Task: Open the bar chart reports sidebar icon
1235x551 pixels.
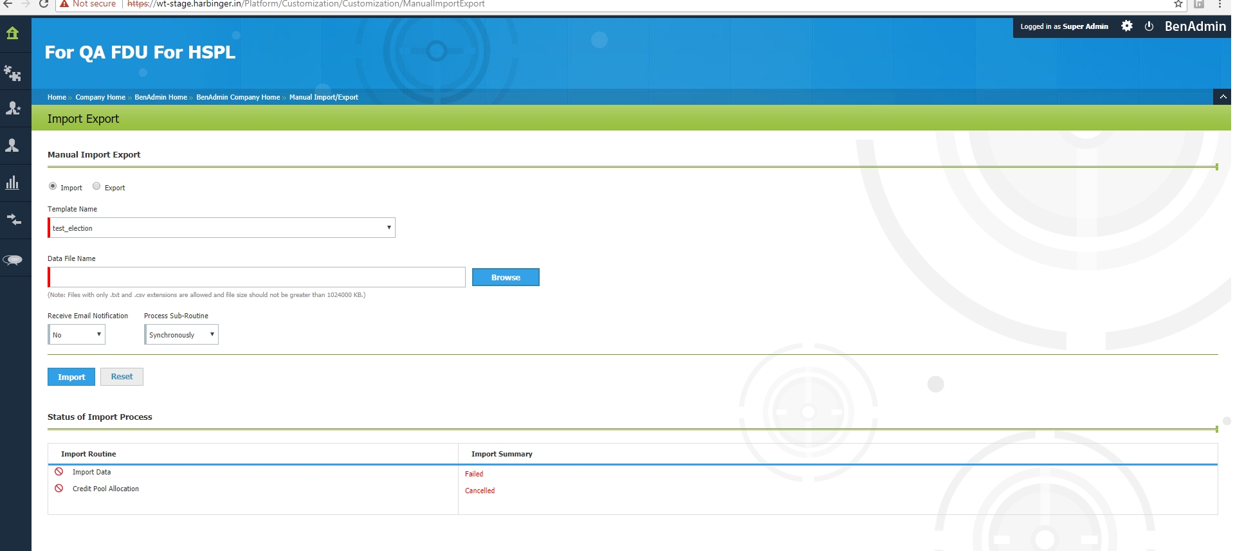Action: coord(12,183)
